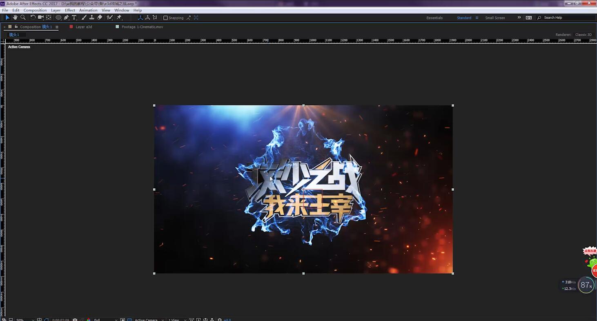Adjust the +0.0 exposure value
Viewport: 597px width, 321px height.
[x=227, y=320]
